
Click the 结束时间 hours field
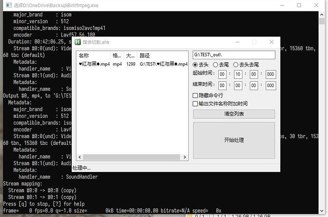pos(222,85)
